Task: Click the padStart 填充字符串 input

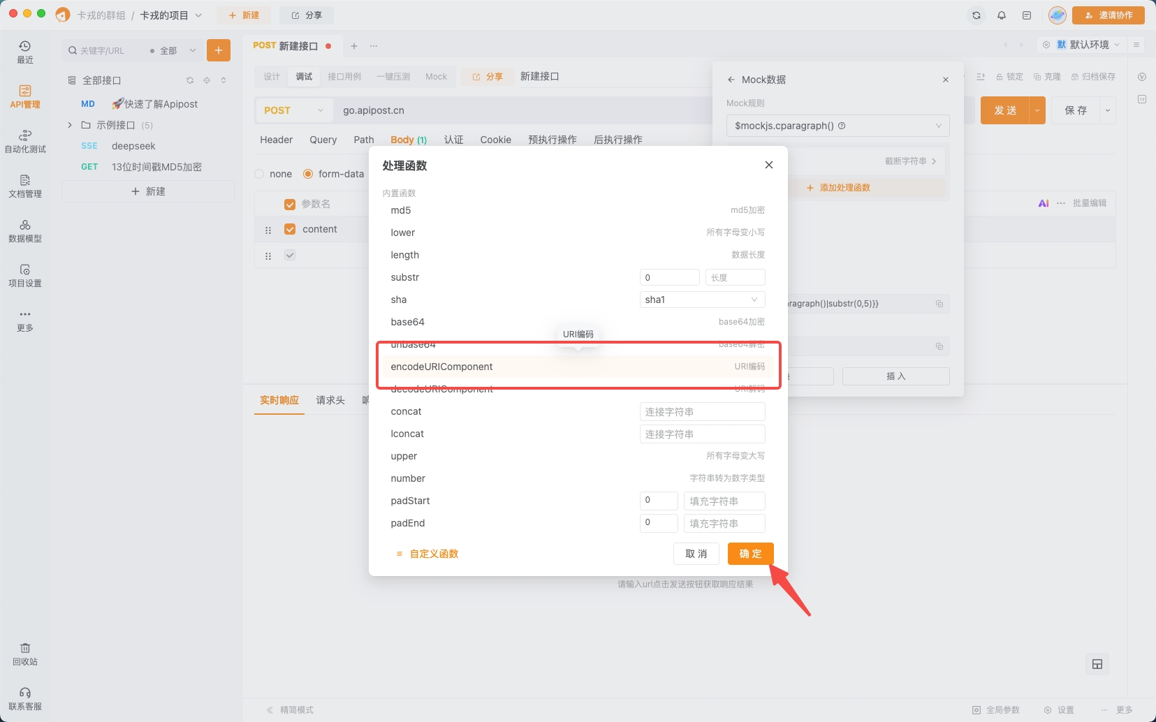Action: (x=724, y=501)
